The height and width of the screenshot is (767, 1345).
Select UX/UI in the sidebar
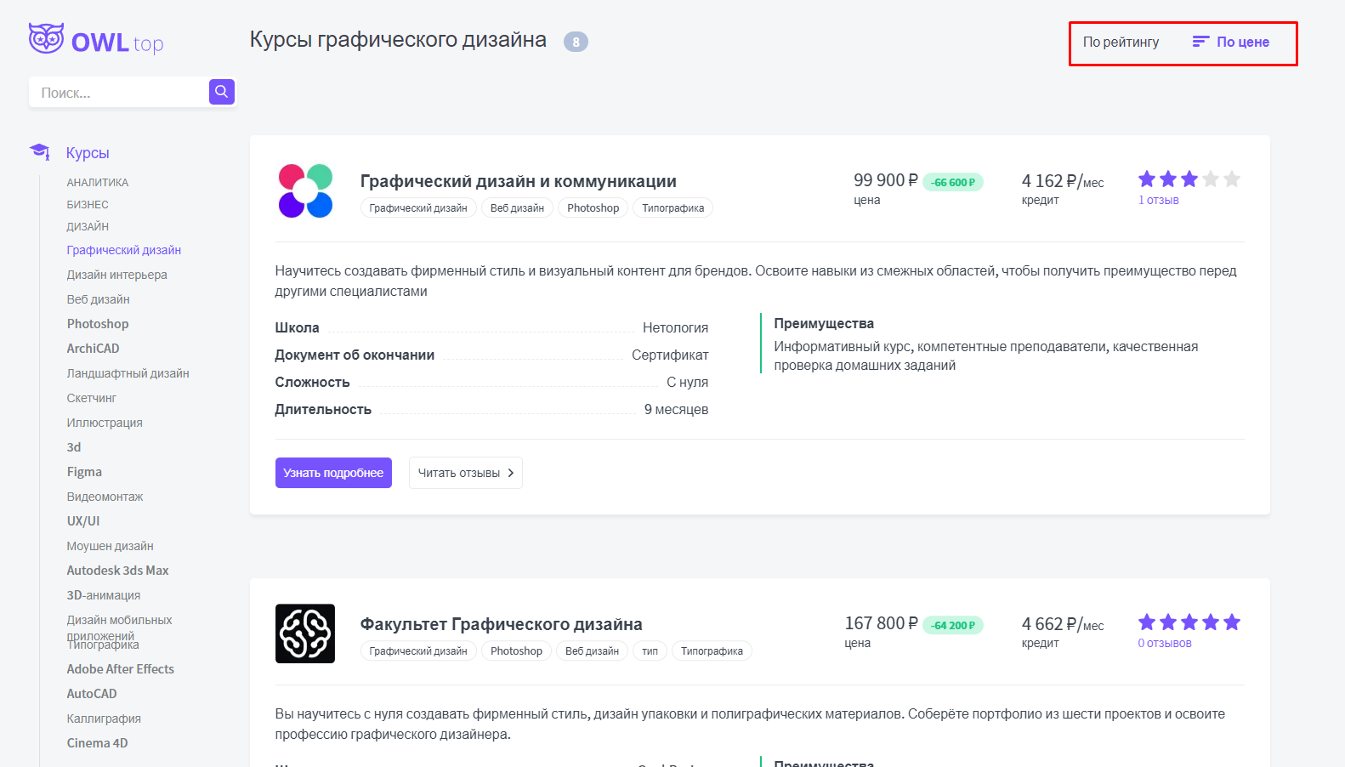pyautogui.click(x=83, y=521)
